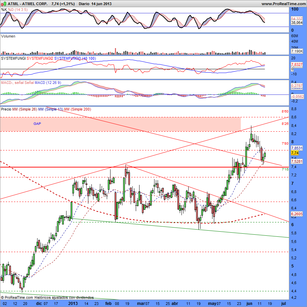The image size is (307, 307).
Task: Click the "%K" stochastic indicator label
Action: click(x=4, y=10)
